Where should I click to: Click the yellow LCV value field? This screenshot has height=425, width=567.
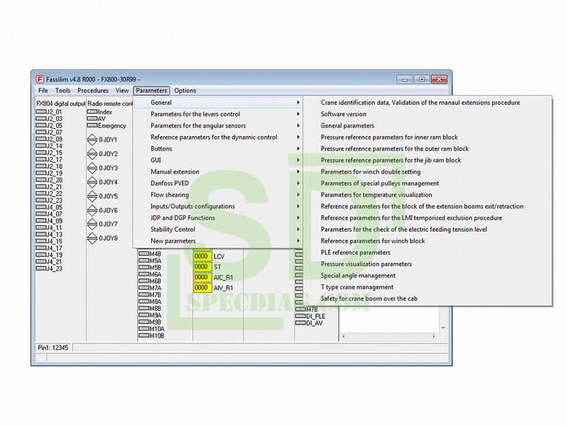(202, 256)
